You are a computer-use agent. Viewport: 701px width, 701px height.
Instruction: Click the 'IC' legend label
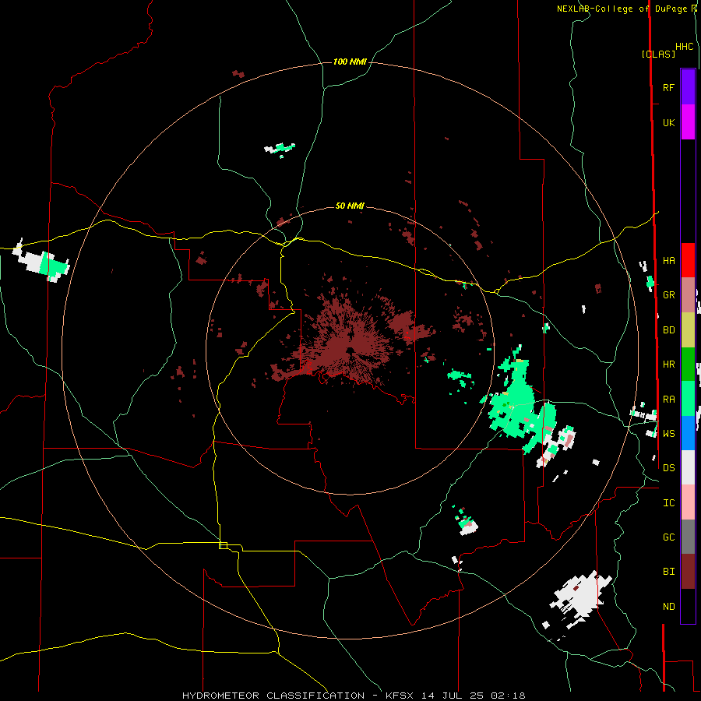(x=668, y=503)
